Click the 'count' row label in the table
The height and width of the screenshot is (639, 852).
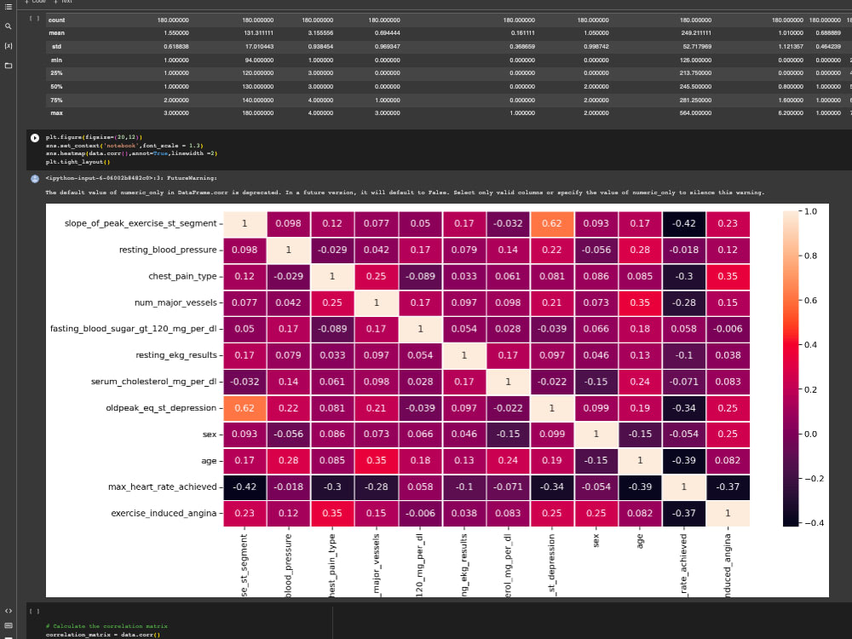[x=56, y=20]
